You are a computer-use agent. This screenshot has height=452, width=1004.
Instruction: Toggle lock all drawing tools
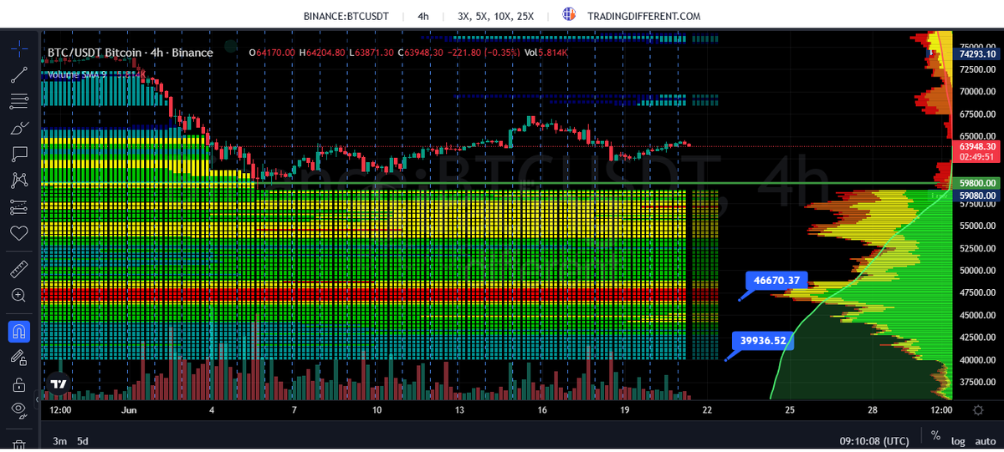[x=18, y=384]
